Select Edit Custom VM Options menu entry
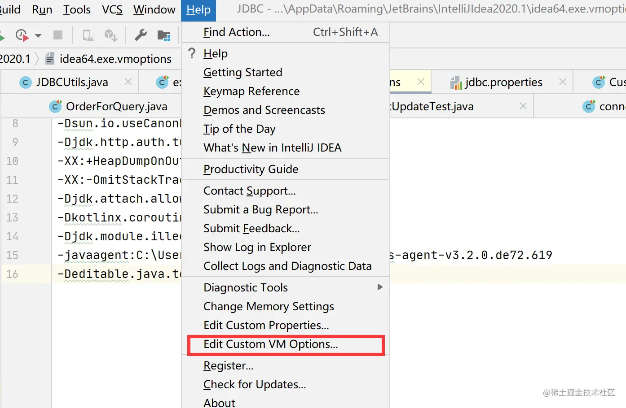This screenshot has height=408, width=626. [270, 344]
